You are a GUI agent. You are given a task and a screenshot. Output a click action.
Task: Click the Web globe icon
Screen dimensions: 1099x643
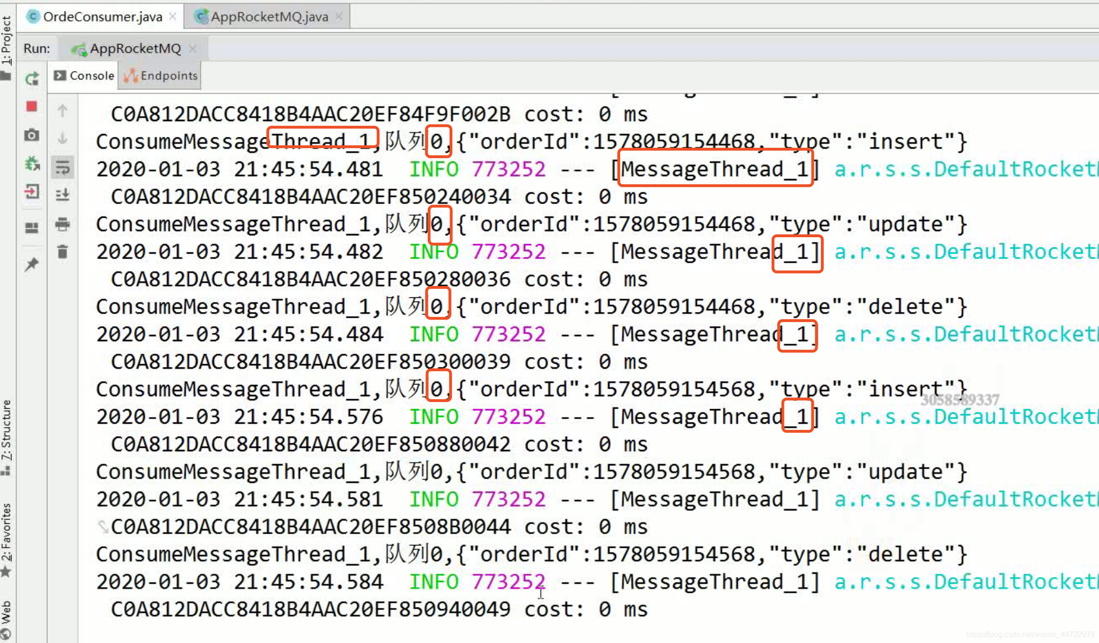click(6, 634)
